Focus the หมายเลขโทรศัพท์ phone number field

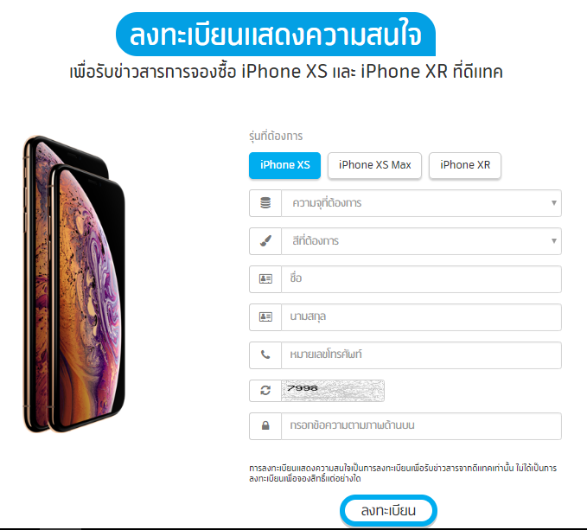[x=422, y=355]
